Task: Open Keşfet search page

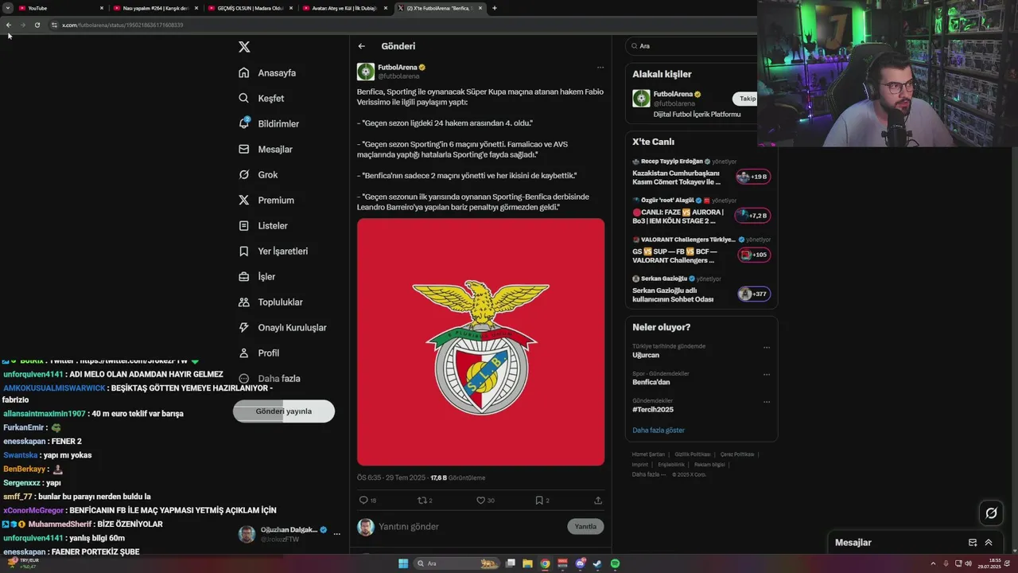Action: (261, 98)
